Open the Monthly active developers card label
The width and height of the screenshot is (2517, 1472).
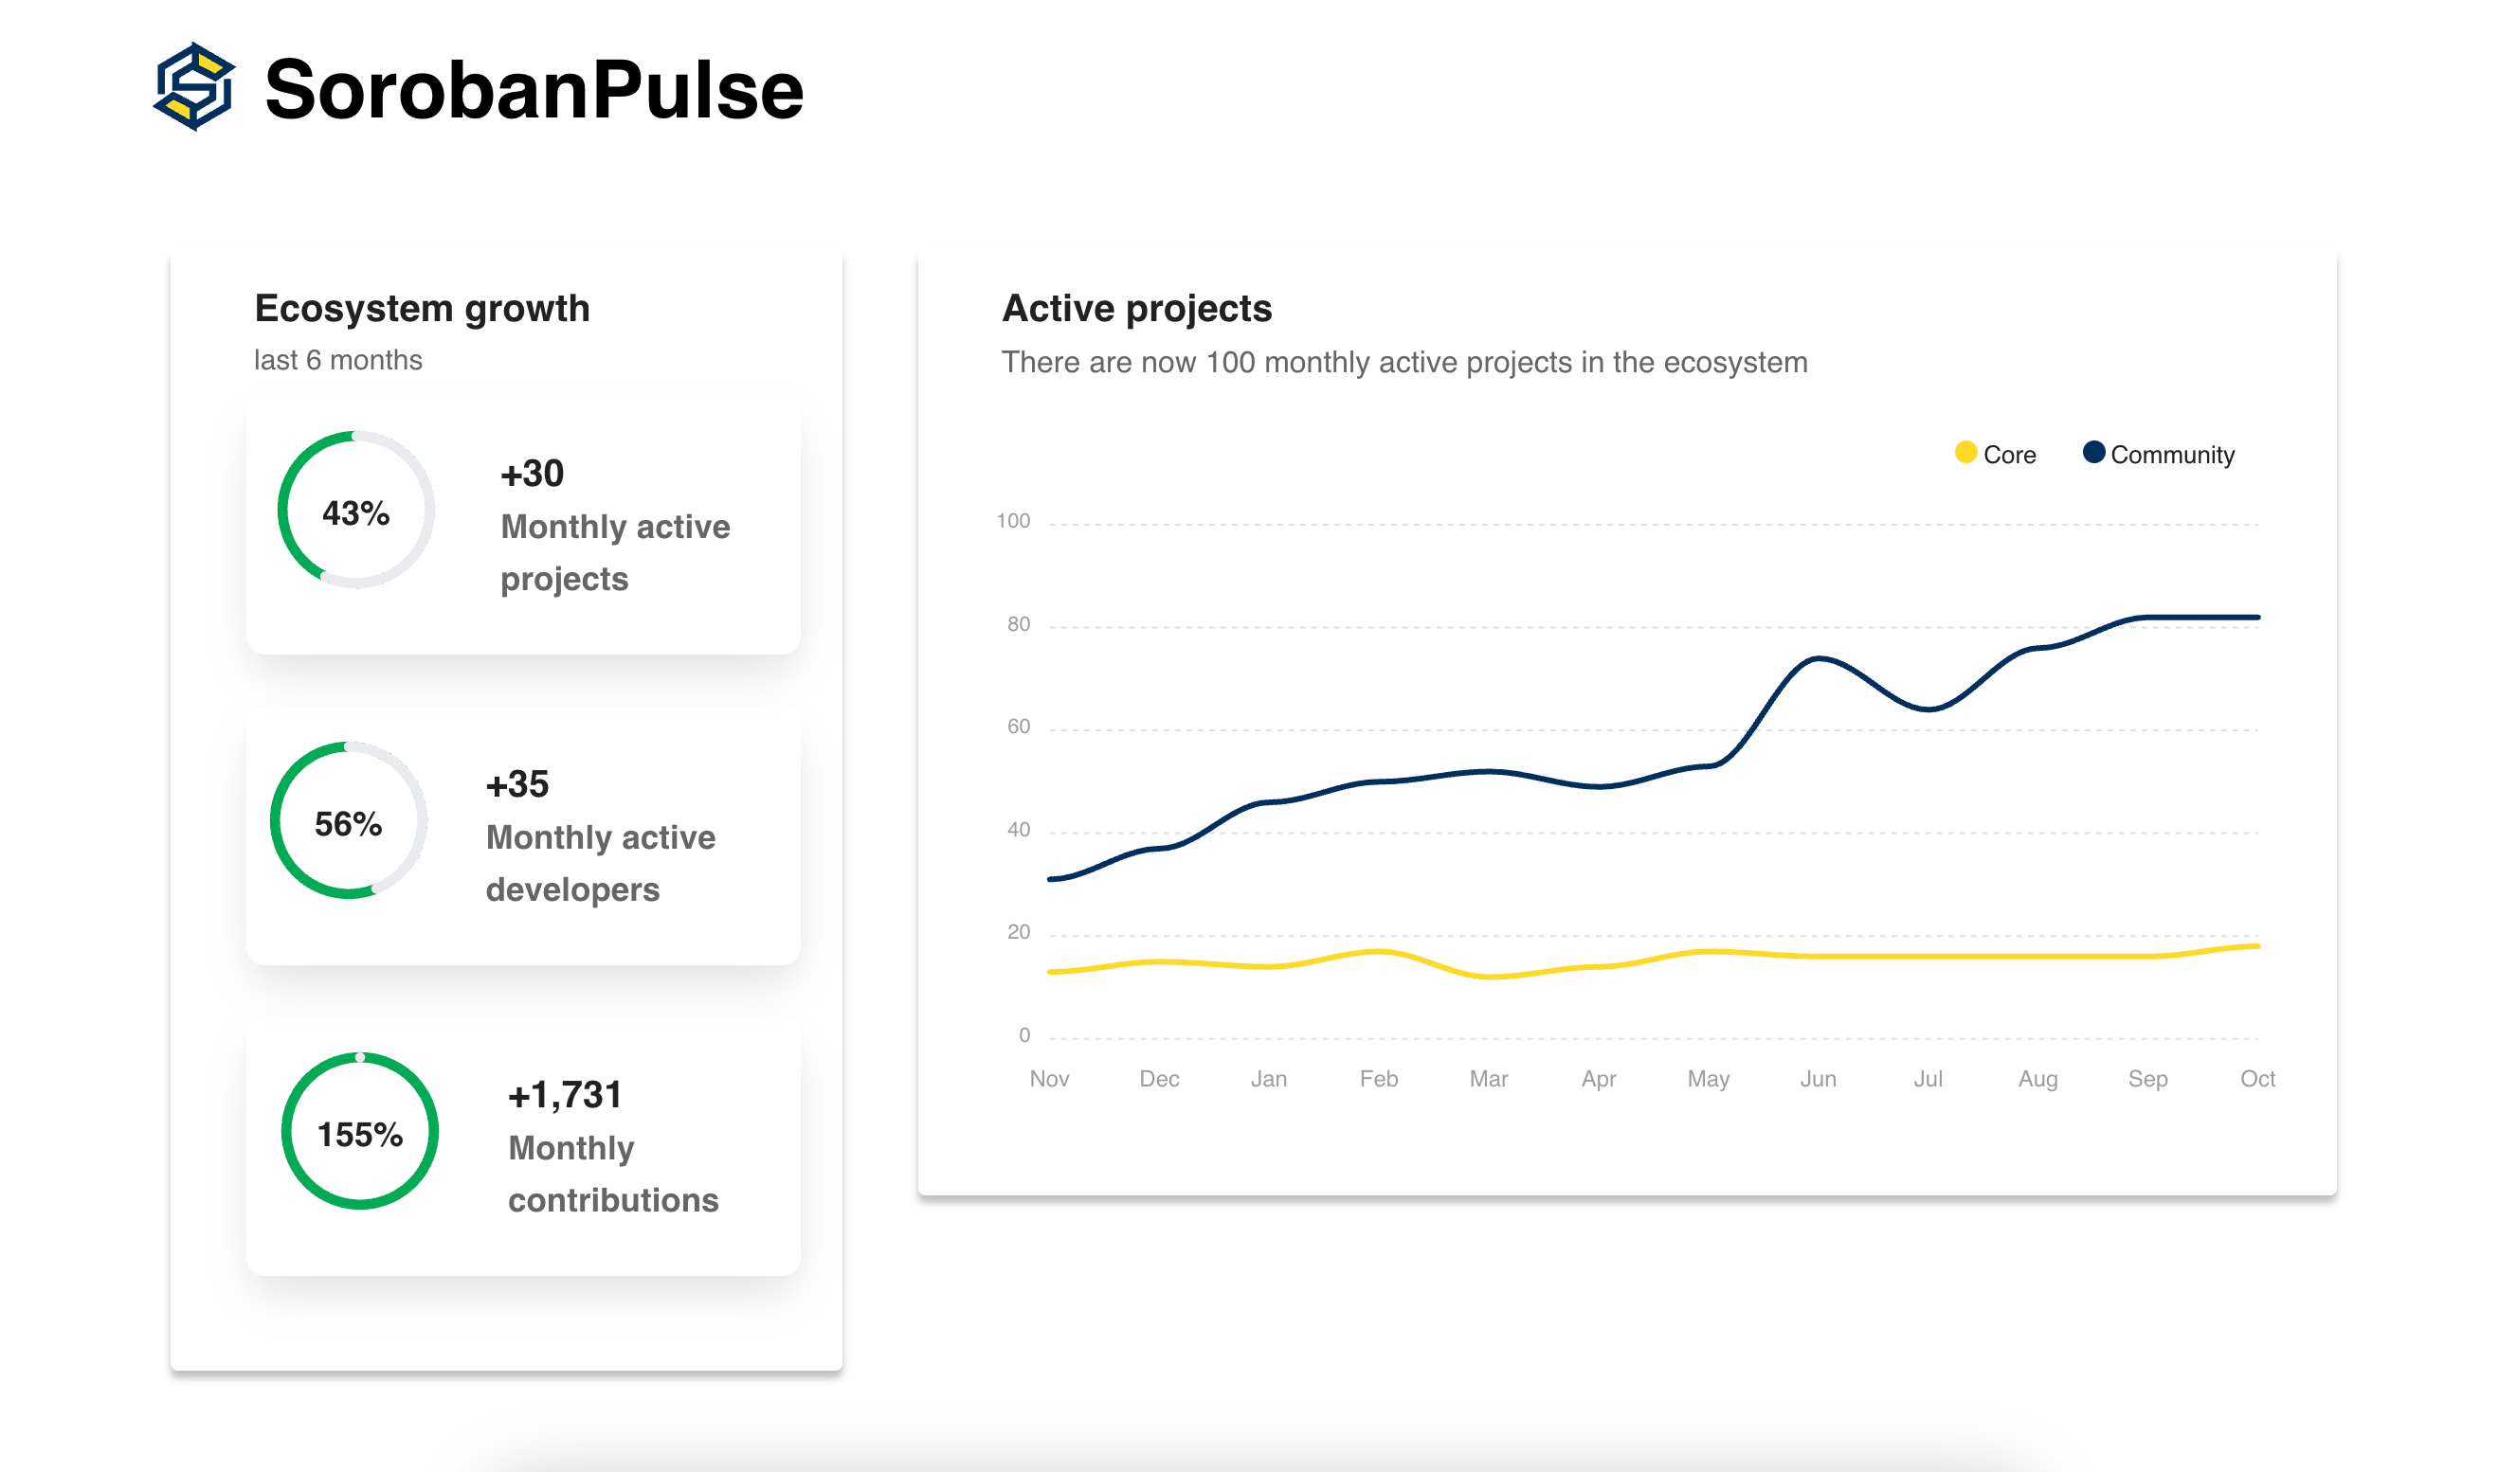(x=600, y=863)
